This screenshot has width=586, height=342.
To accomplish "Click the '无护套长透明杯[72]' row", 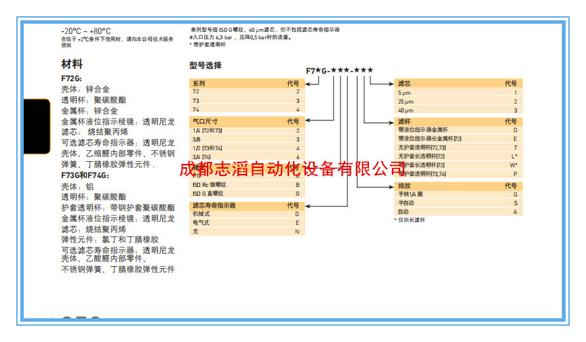I will pyautogui.click(x=458, y=156).
